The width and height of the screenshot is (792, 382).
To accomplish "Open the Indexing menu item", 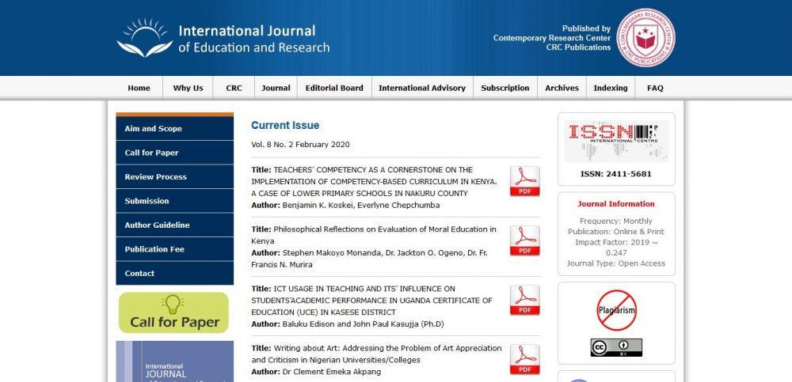I will coord(611,88).
